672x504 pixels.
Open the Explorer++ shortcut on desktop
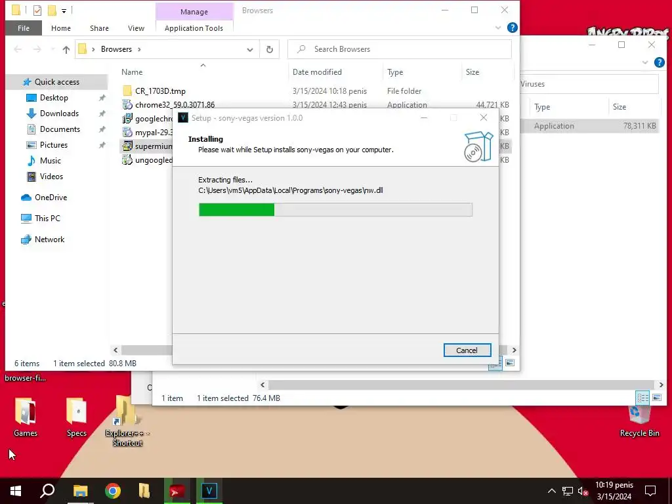pyautogui.click(x=127, y=422)
